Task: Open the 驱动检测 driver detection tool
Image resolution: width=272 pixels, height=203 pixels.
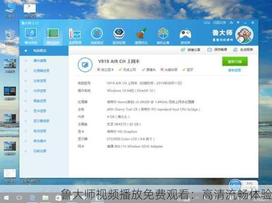Action: point(119,36)
